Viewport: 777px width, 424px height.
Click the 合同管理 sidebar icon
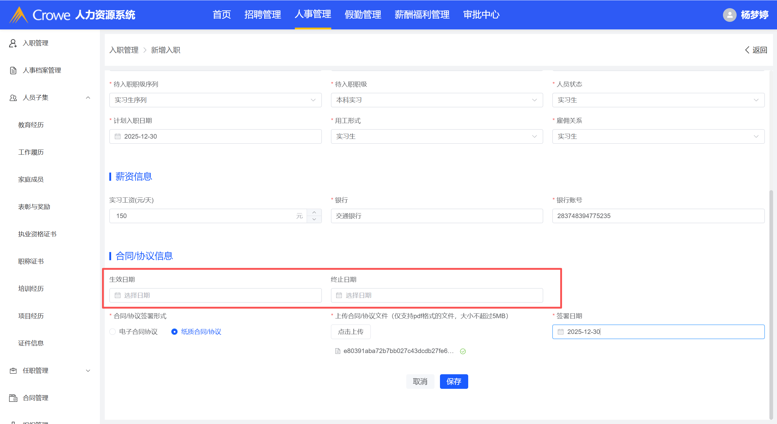coord(13,398)
